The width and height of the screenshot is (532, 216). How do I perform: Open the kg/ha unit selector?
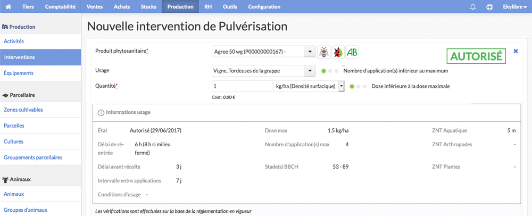(309, 87)
